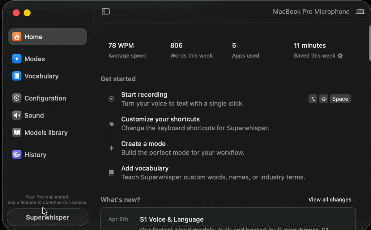Screen dimensions: 371x230
Task: Open the Home section label in sidebar
Action: tap(33, 37)
